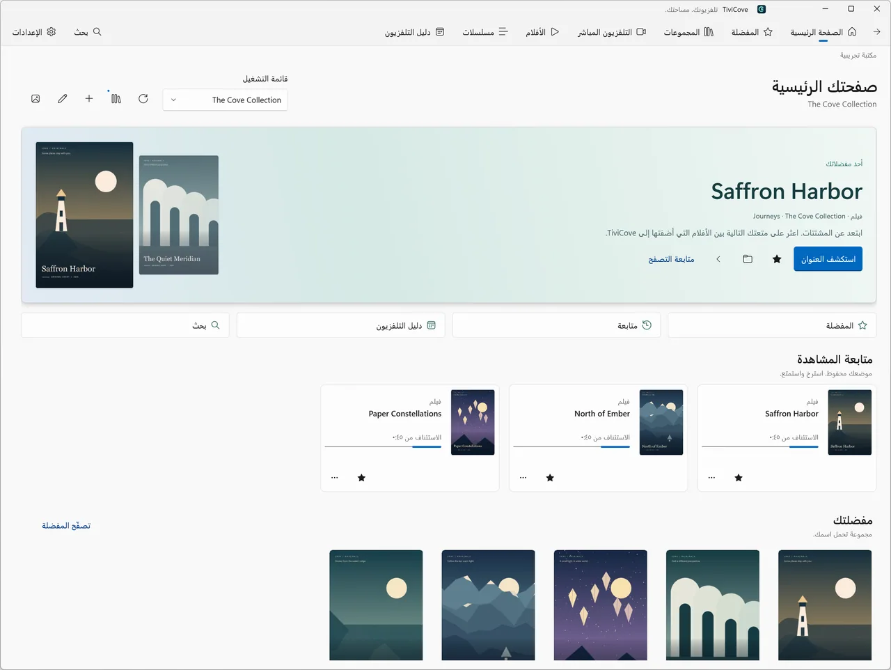Click the Saffron Harbor resume progress bar
The height and width of the screenshot is (670, 891).
coord(760,446)
